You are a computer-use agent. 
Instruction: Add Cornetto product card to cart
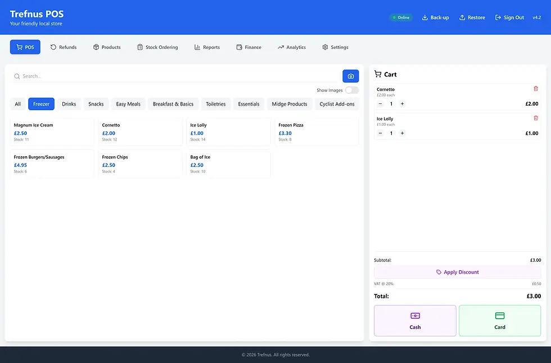tap(140, 131)
